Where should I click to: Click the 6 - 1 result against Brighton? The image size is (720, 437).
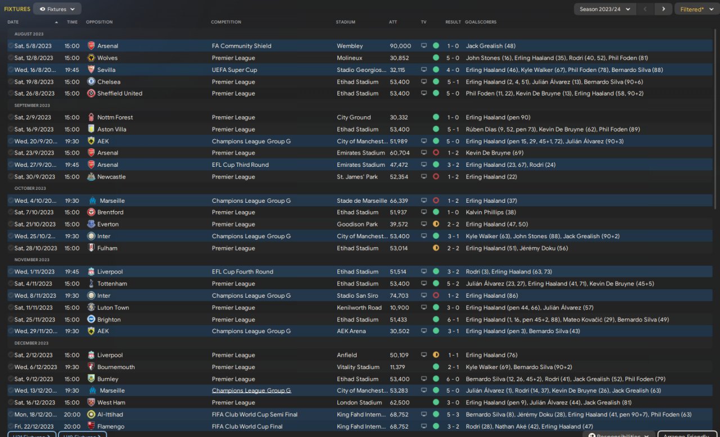point(453,320)
